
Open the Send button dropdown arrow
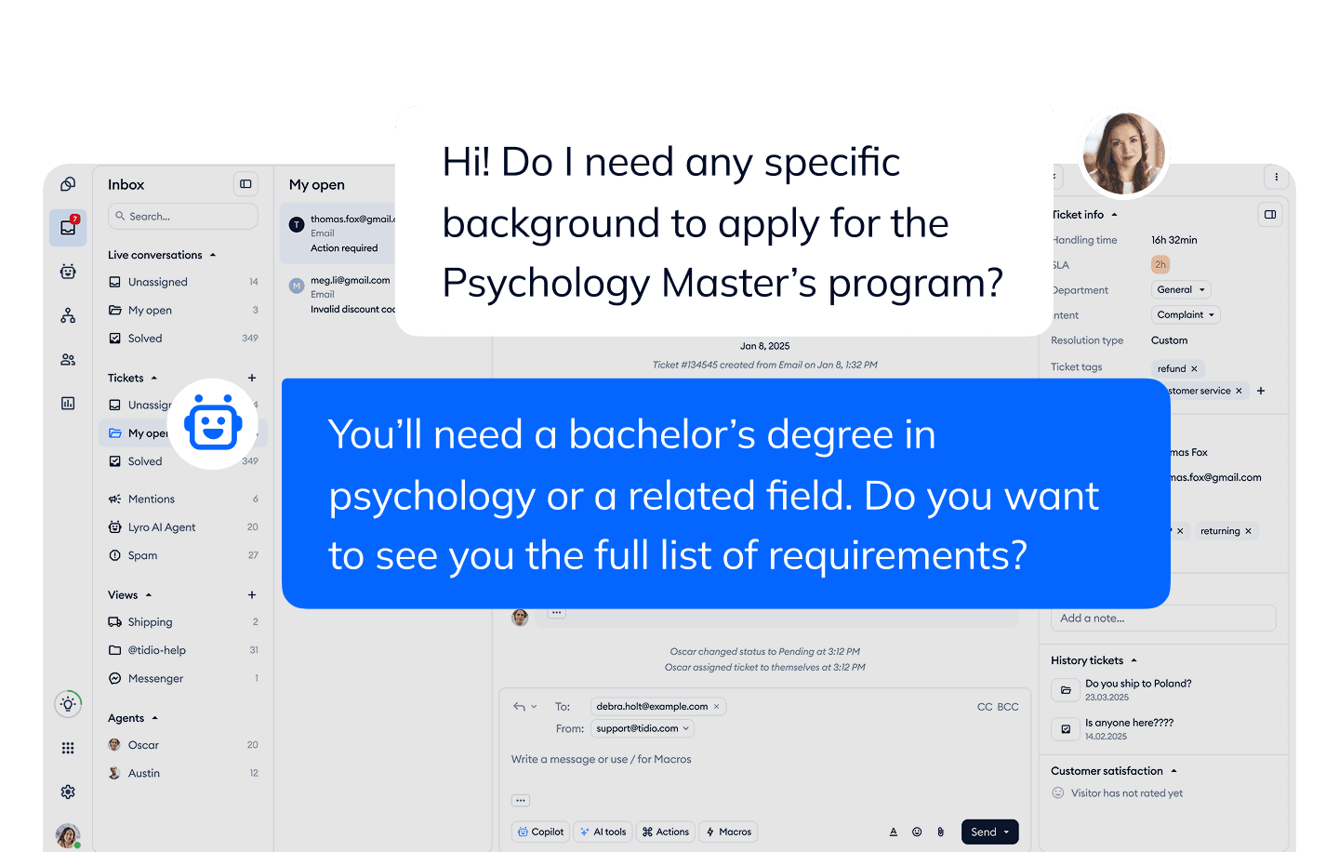(x=1005, y=832)
